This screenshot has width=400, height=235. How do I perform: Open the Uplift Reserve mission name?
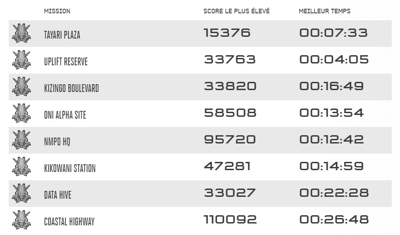pyautogui.click(x=65, y=62)
